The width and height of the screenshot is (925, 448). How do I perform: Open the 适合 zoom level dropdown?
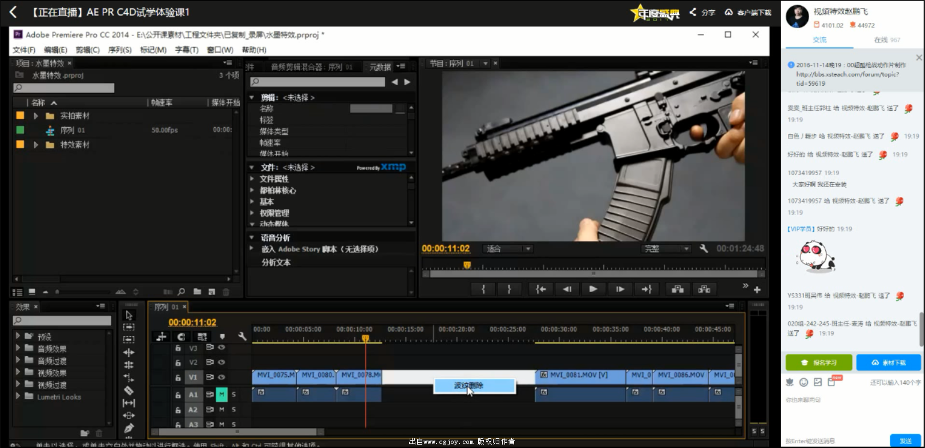pyautogui.click(x=508, y=249)
